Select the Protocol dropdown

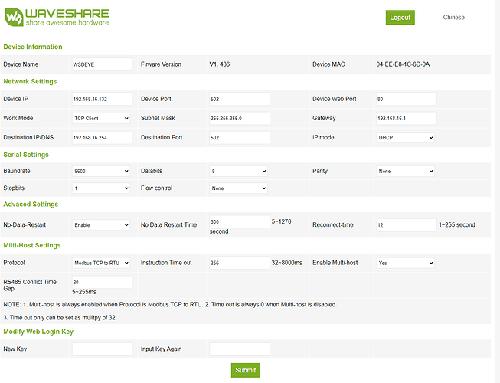coord(102,263)
